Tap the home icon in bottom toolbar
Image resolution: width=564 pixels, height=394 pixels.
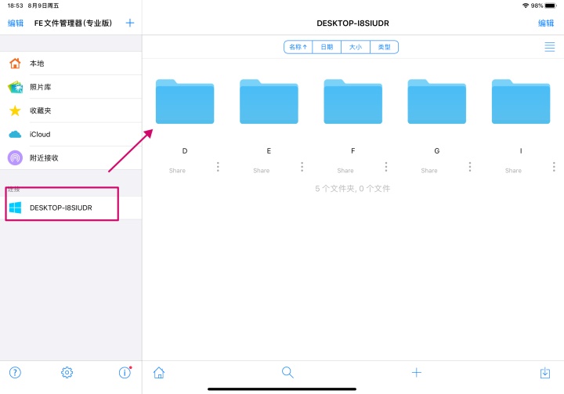[159, 372]
